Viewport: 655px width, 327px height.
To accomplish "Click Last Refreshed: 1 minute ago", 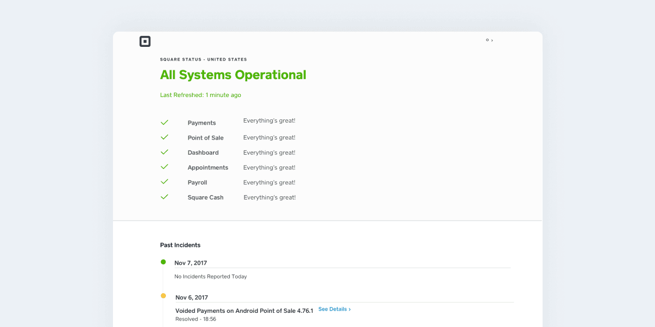I will coord(200,95).
